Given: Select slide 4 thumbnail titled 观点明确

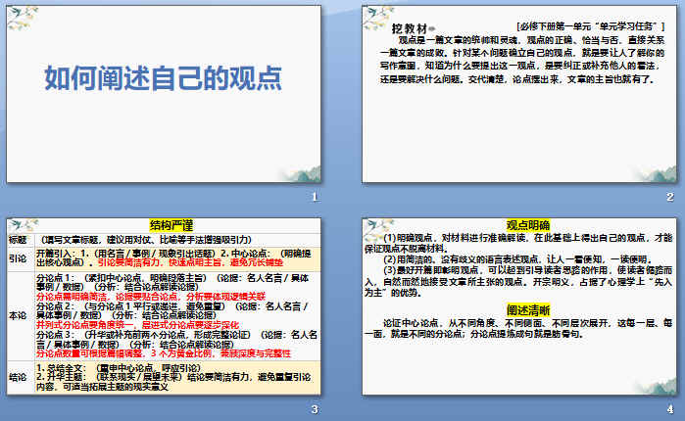Looking at the screenshot, I should tap(519, 306).
